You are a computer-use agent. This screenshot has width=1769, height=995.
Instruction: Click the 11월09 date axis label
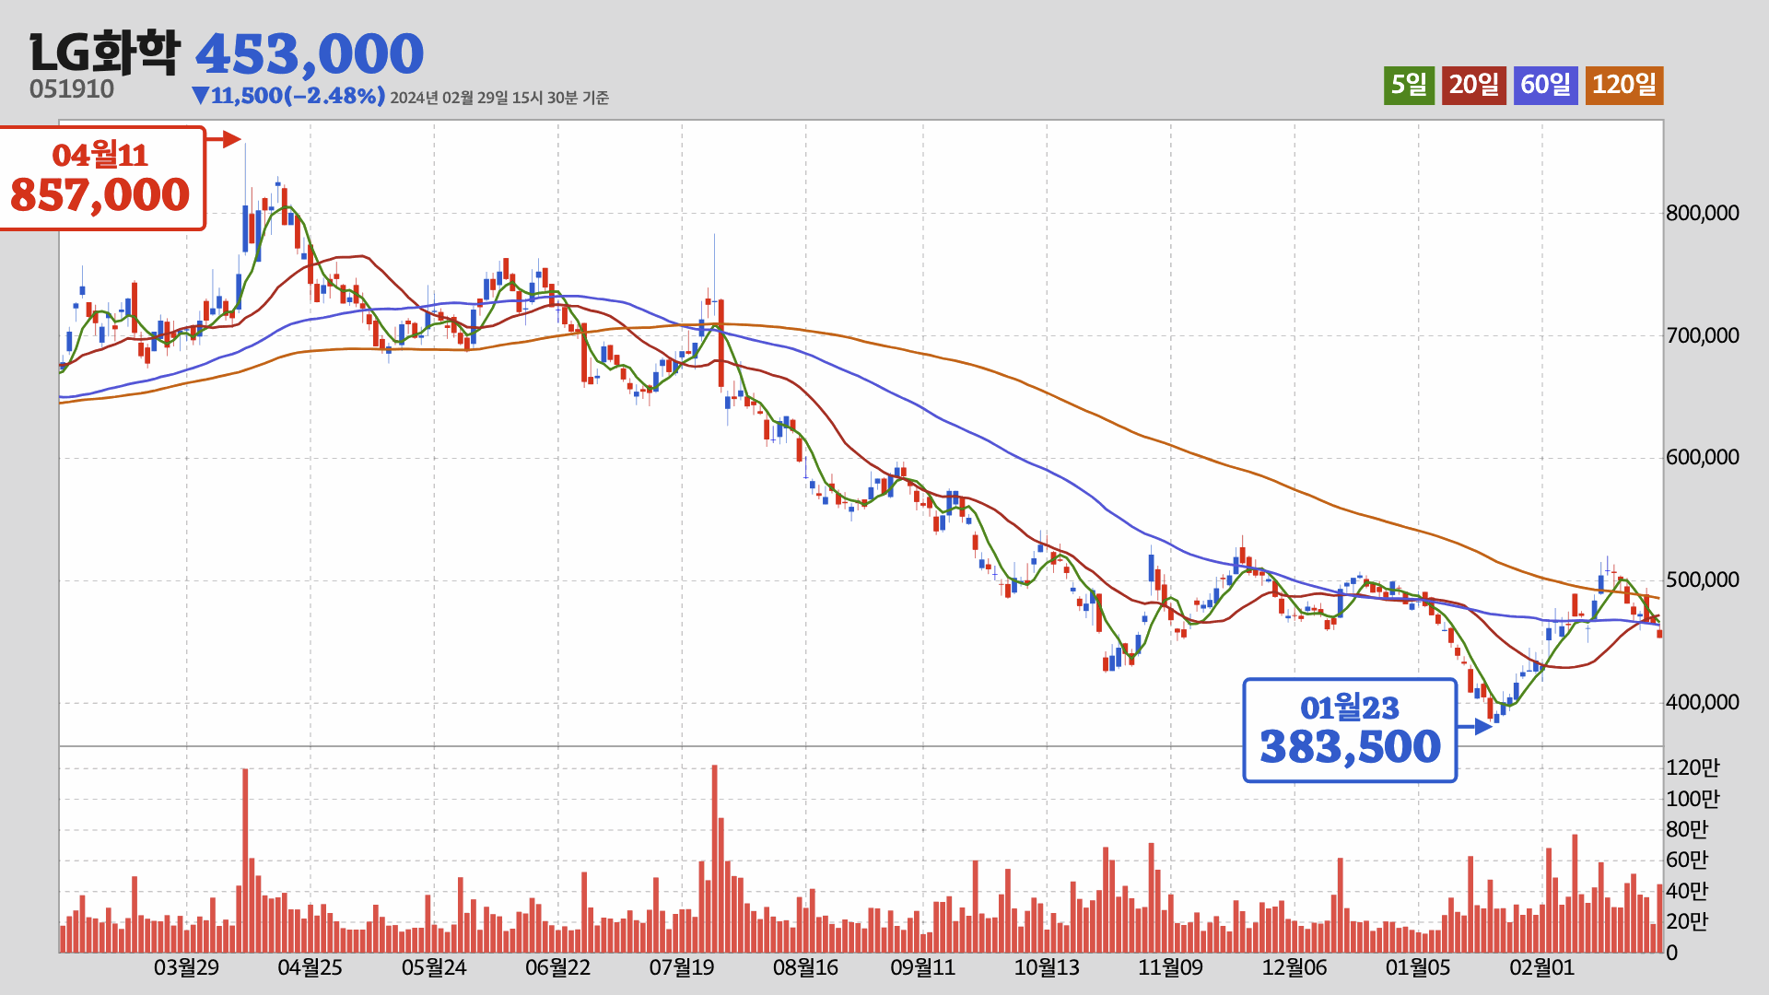tap(1170, 968)
